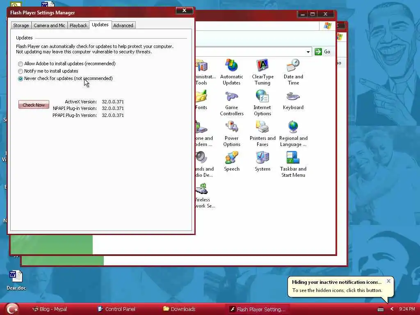Click the notification balloon message text
Screen dimensions: 420x315
pyautogui.click(x=337, y=290)
